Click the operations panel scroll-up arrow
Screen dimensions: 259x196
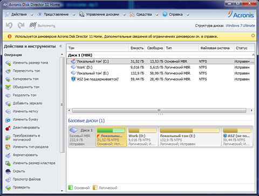pos(62,54)
